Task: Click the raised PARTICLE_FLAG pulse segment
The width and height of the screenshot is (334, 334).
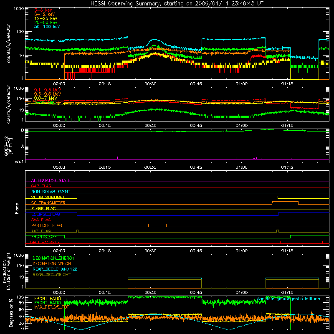Action: tap(157, 224)
